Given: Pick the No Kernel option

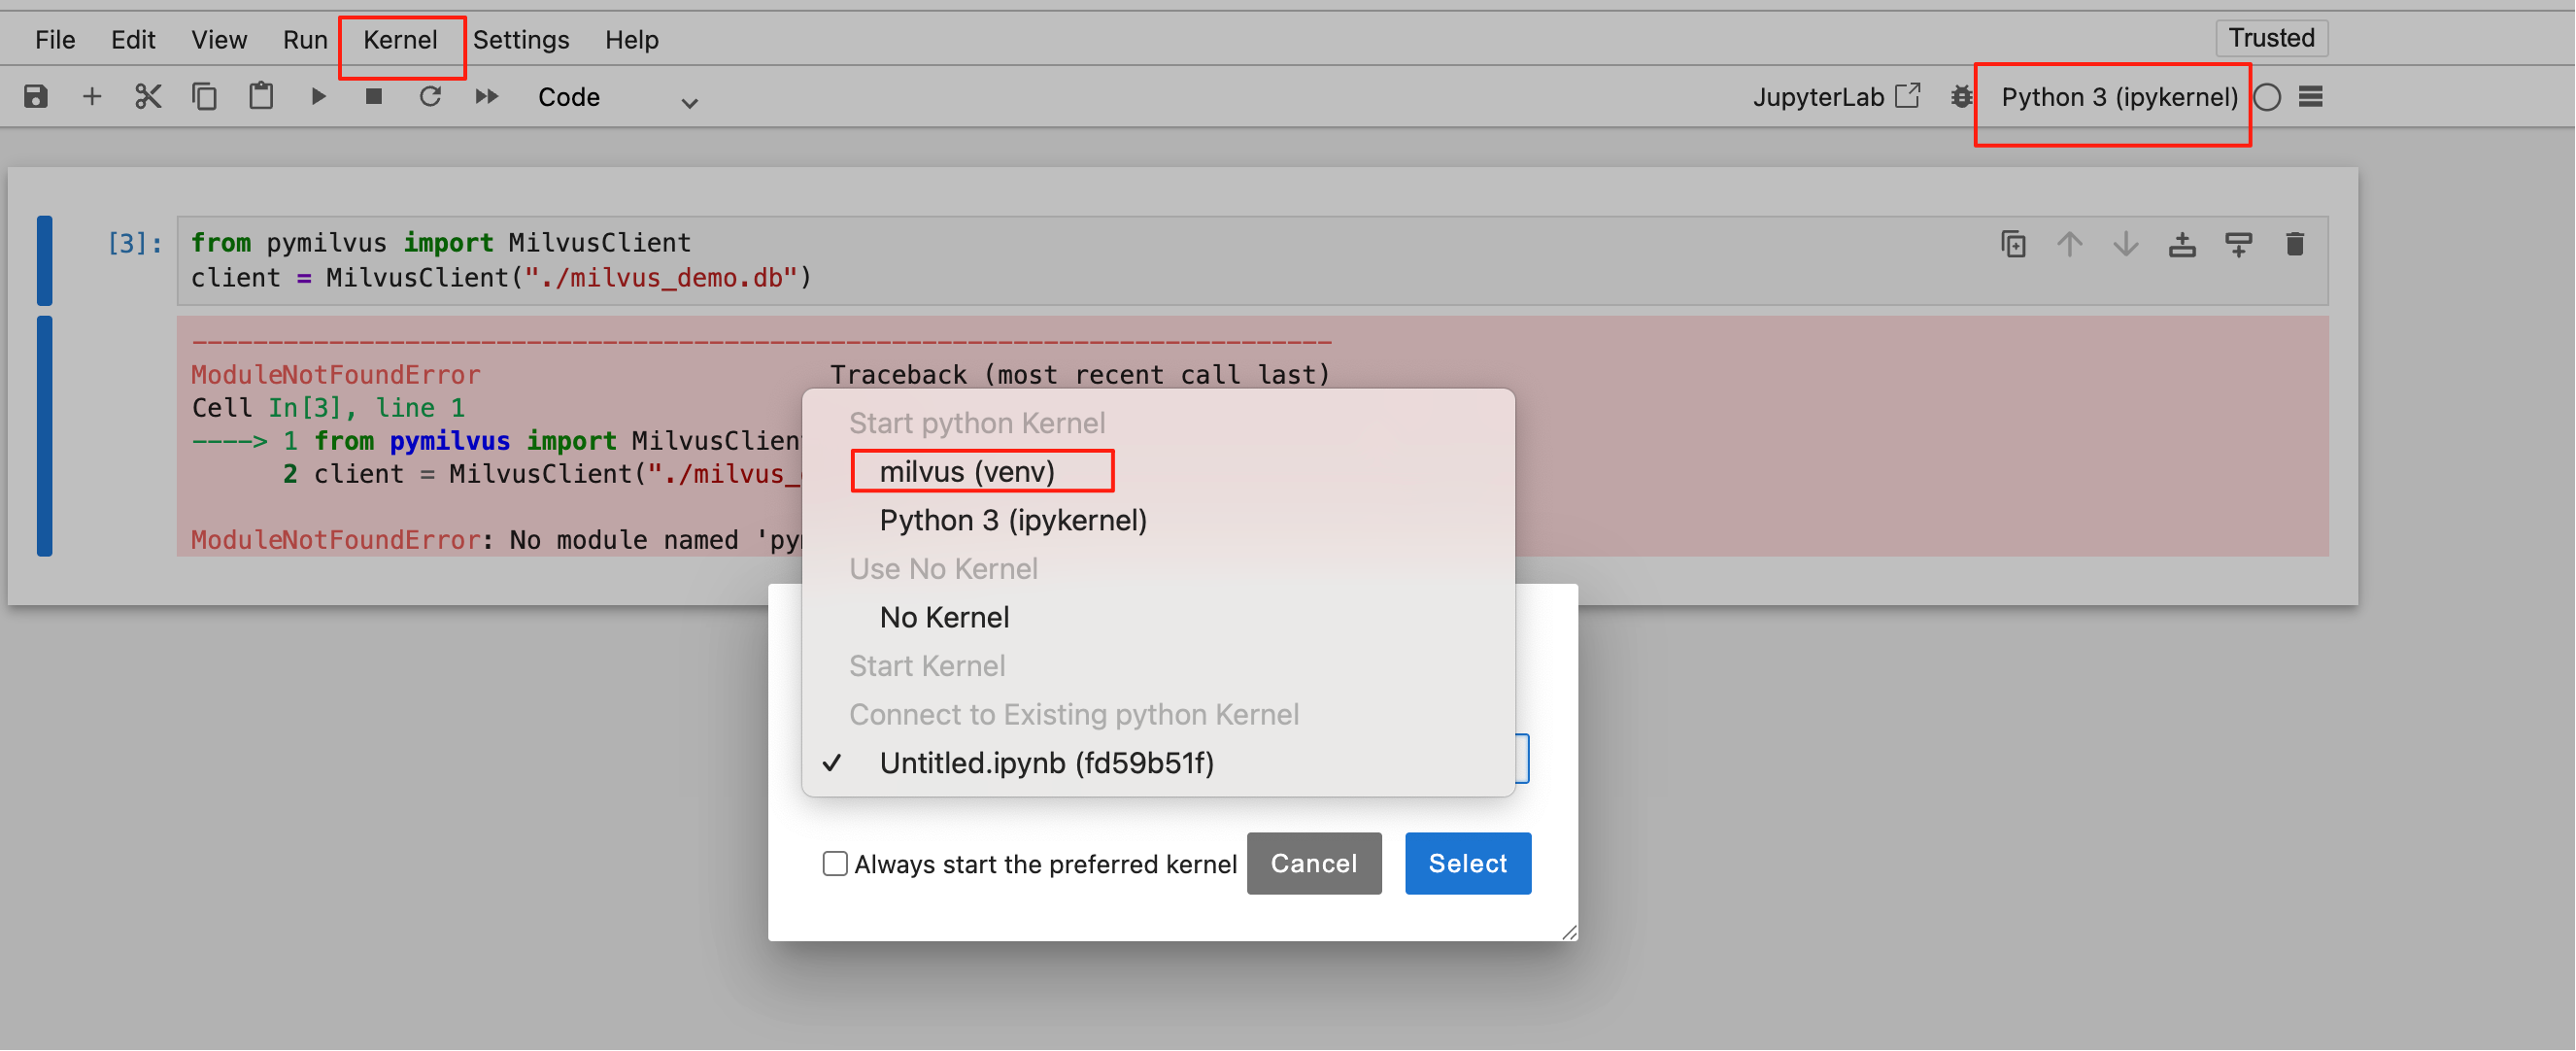Looking at the screenshot, I should [943, 617].
